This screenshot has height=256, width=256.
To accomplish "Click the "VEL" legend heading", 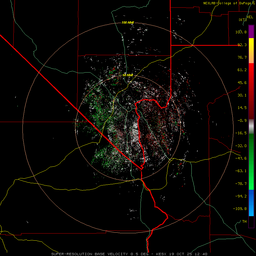I will [x=250, y=17].
